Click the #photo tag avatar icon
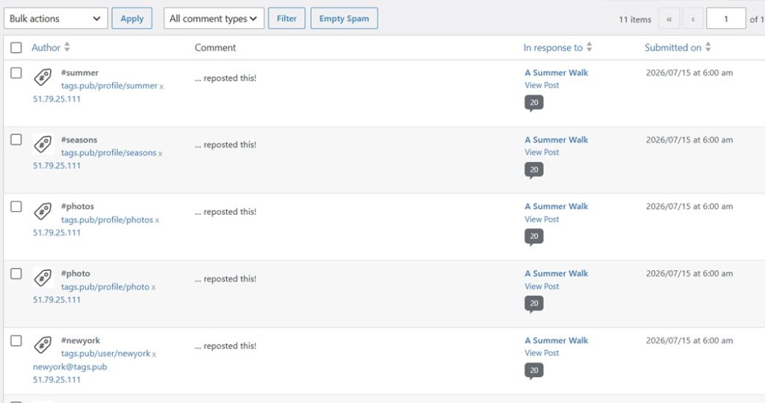 coord(43,278)
